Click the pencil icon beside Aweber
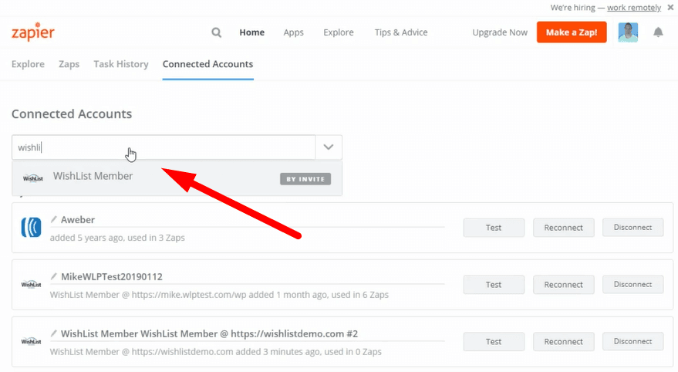 tap(54, 219)
